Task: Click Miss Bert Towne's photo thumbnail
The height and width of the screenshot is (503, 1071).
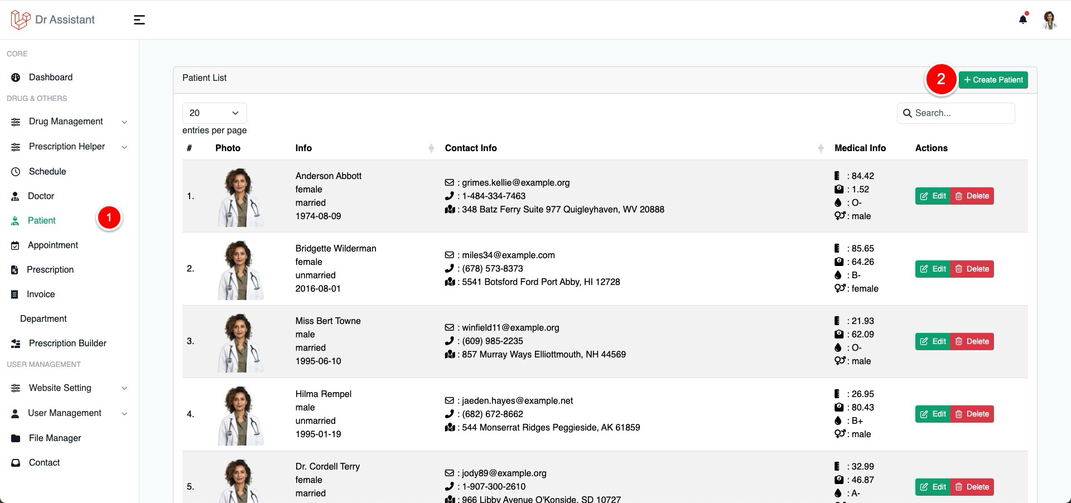Action: [x=241, y=342]
